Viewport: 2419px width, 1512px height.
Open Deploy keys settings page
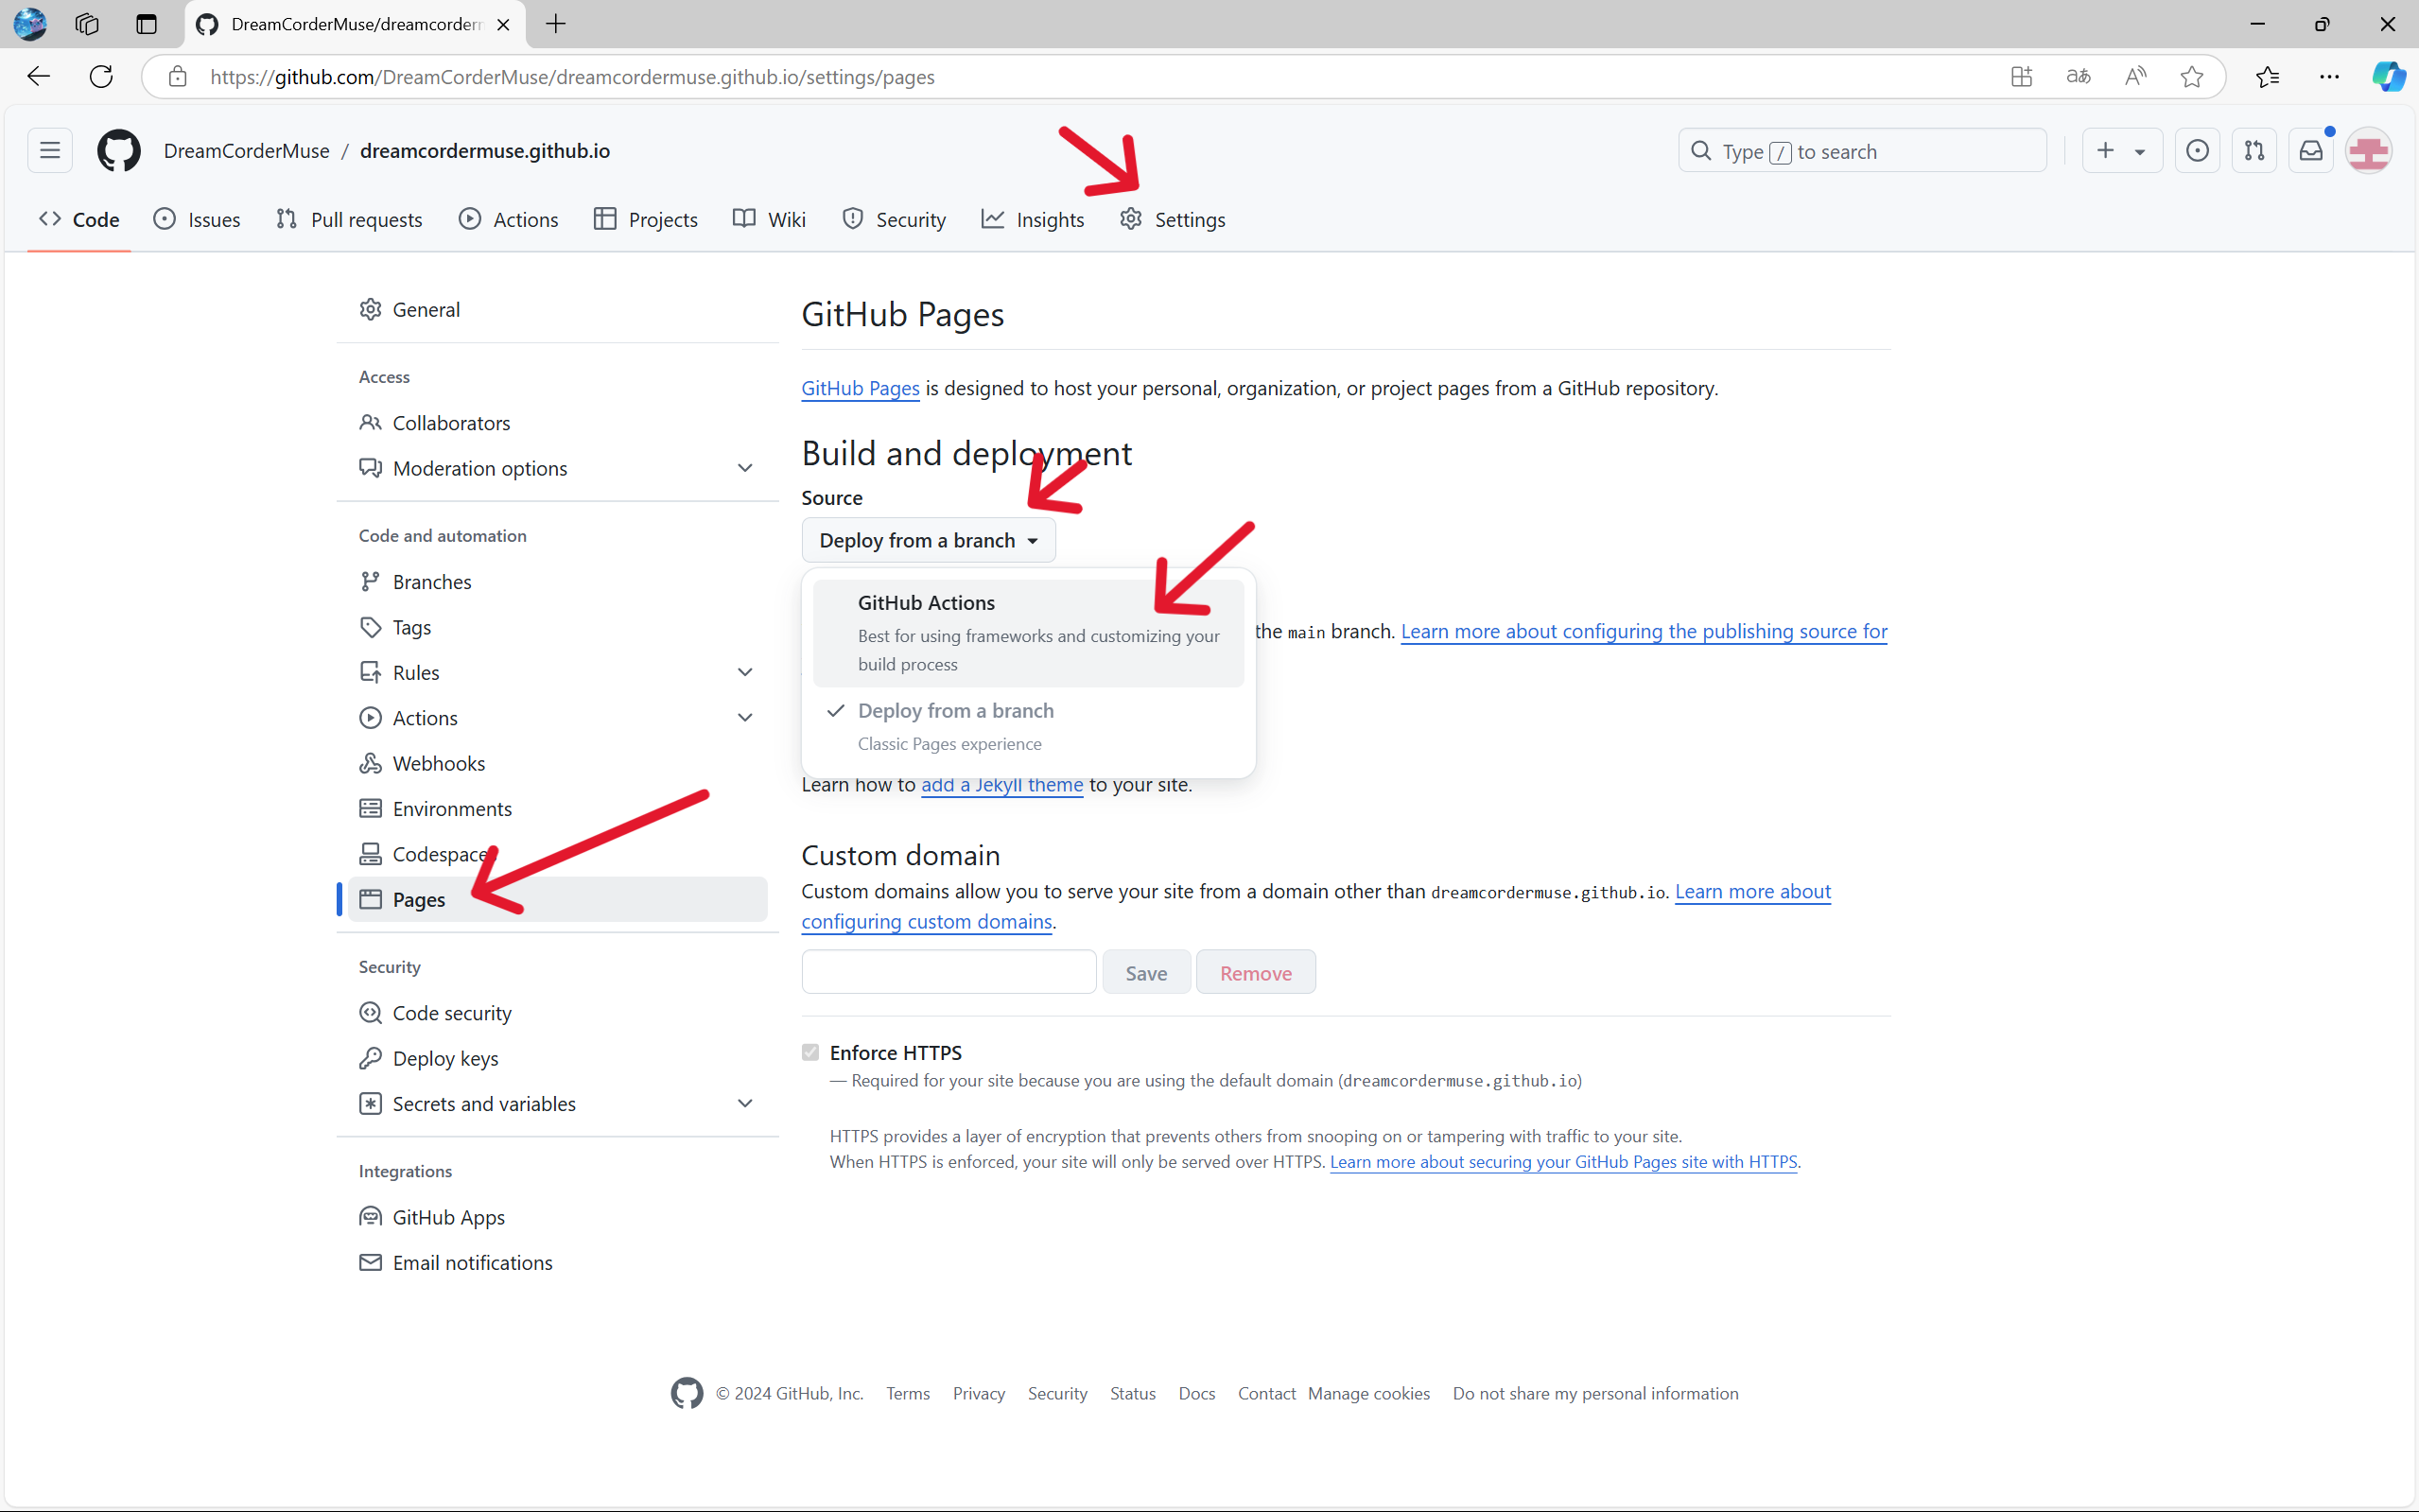click(557, 1058)
